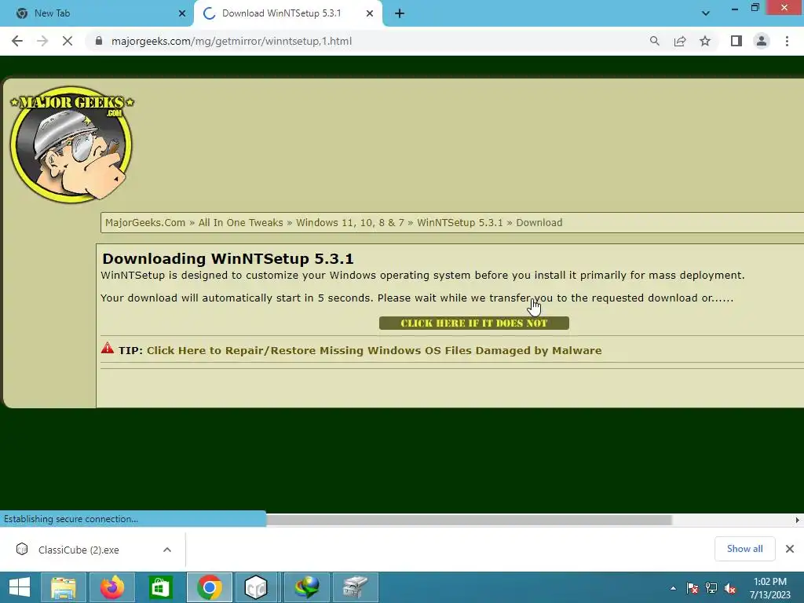Click the Download breadcrumb text
The image size is (804, 603).
tap(539, 222)
